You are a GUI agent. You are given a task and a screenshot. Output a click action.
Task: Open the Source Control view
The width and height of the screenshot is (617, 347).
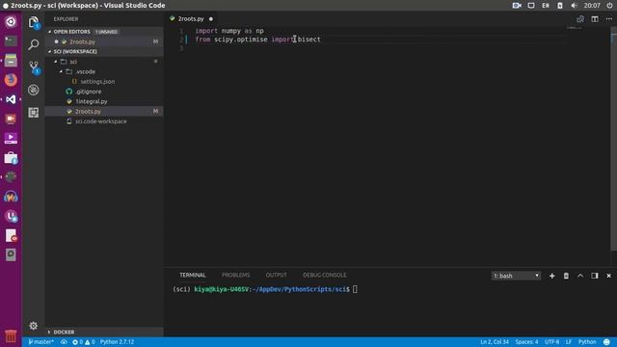click(34, 67)
